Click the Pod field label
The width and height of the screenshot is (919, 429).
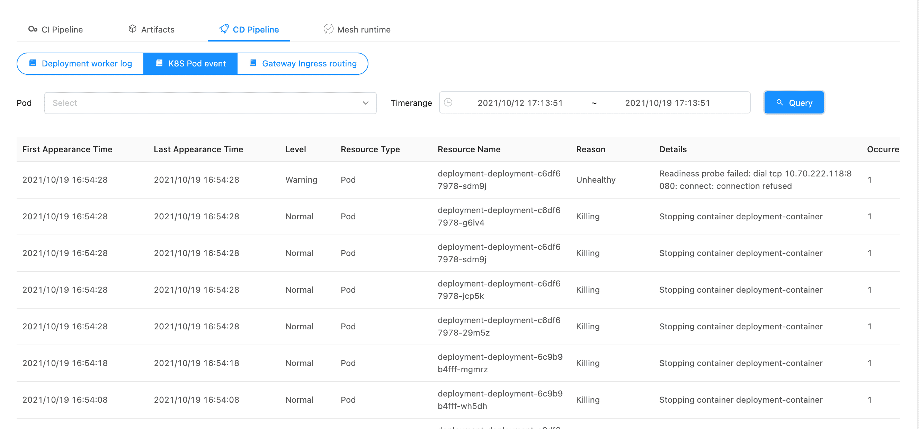(x=24, y=103)
